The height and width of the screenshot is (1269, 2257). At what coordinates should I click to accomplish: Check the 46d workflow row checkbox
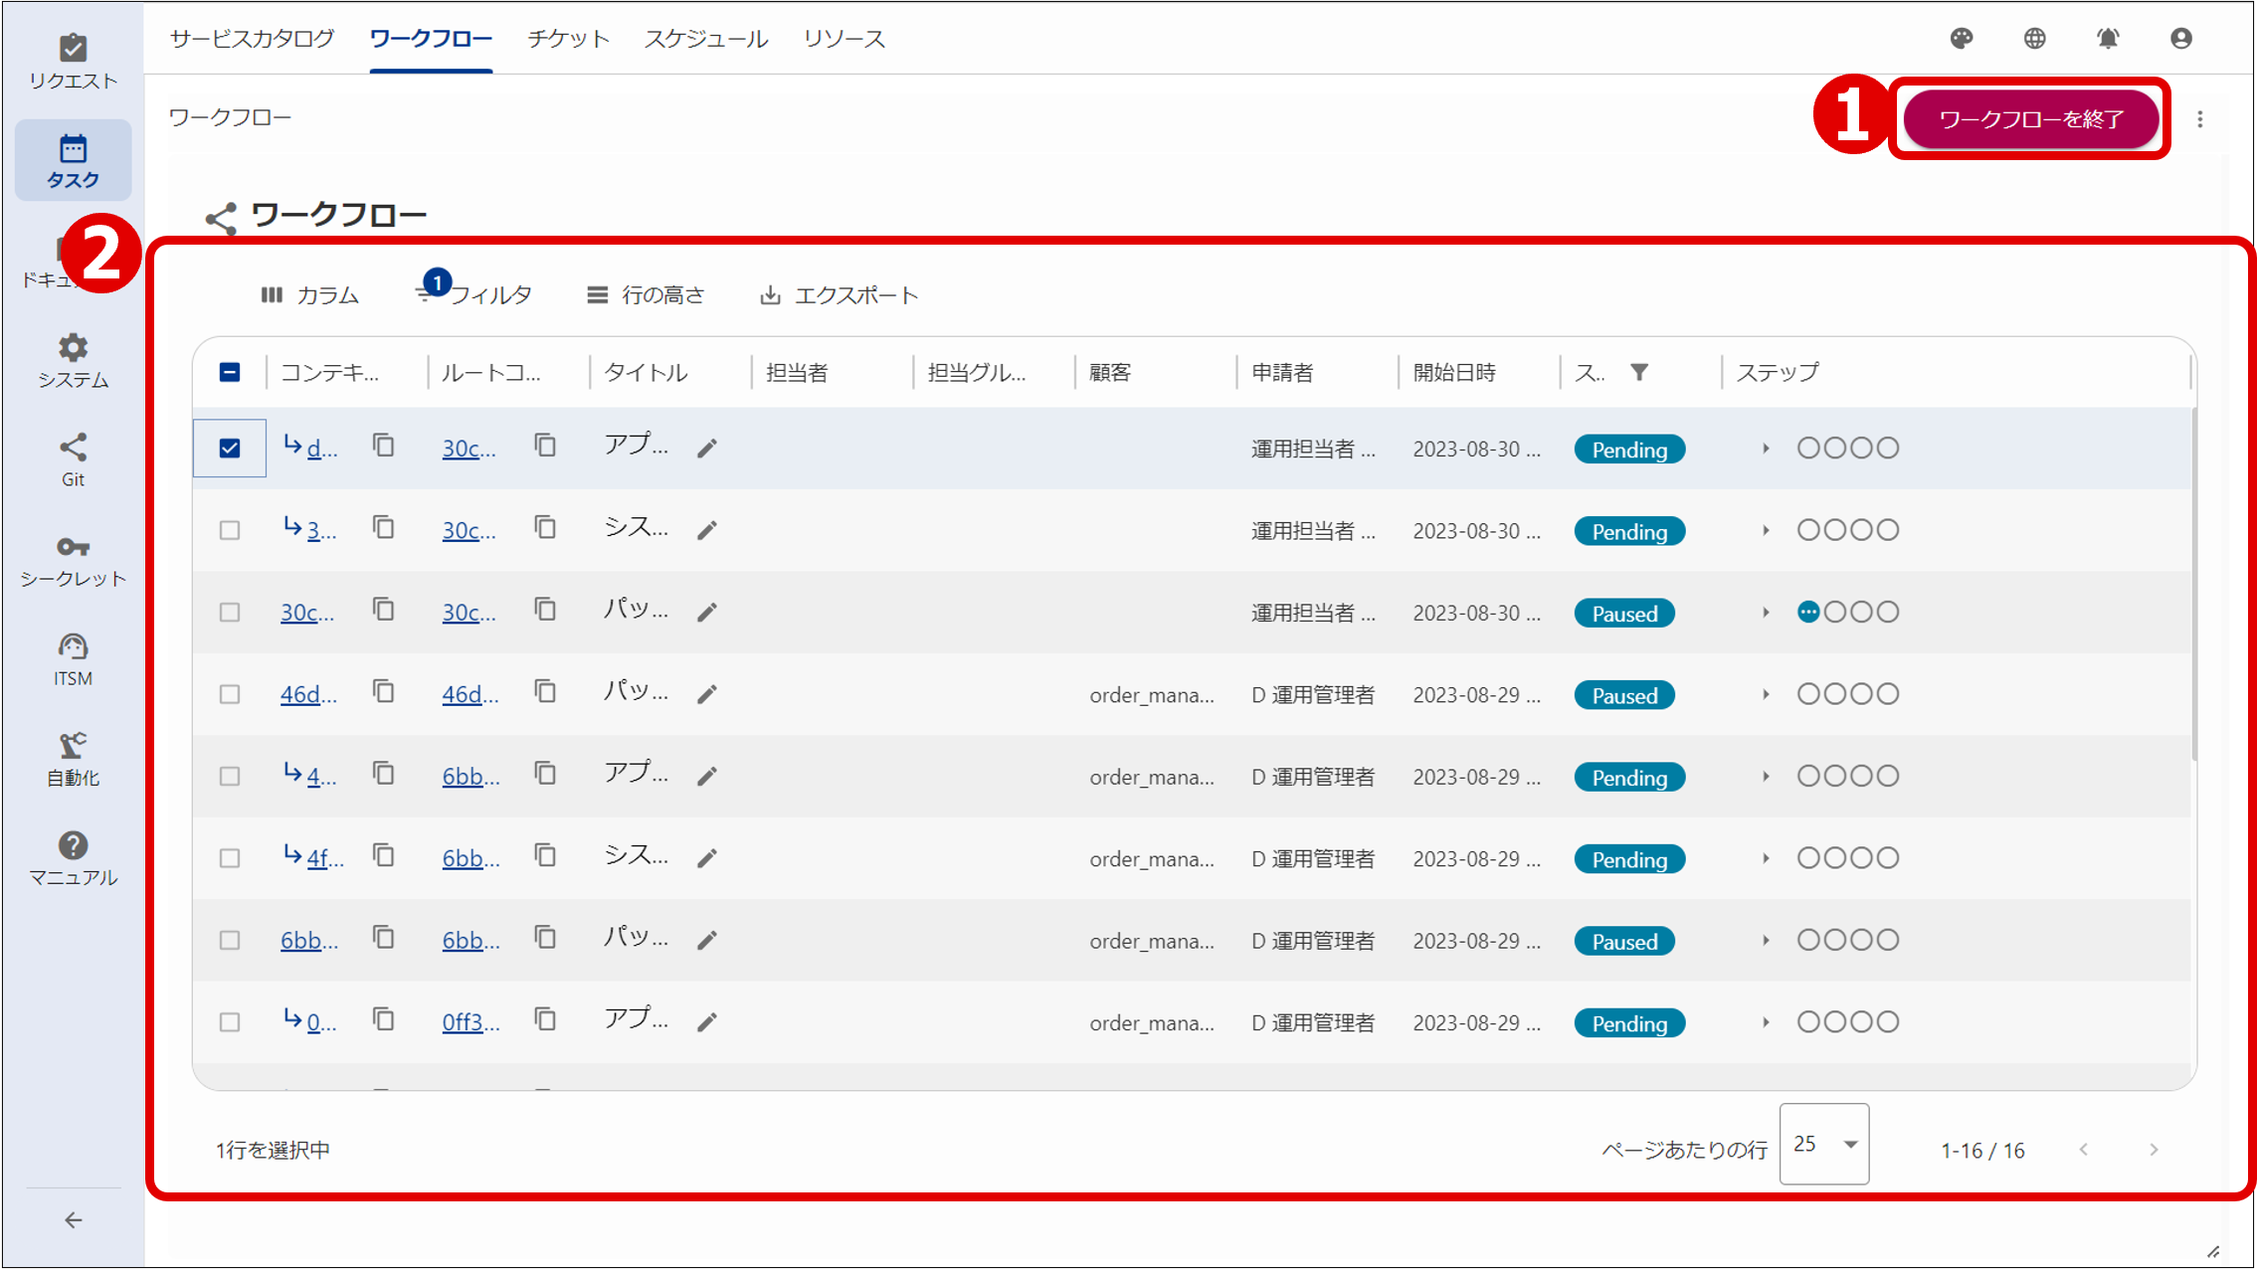[x=230, y=694]
